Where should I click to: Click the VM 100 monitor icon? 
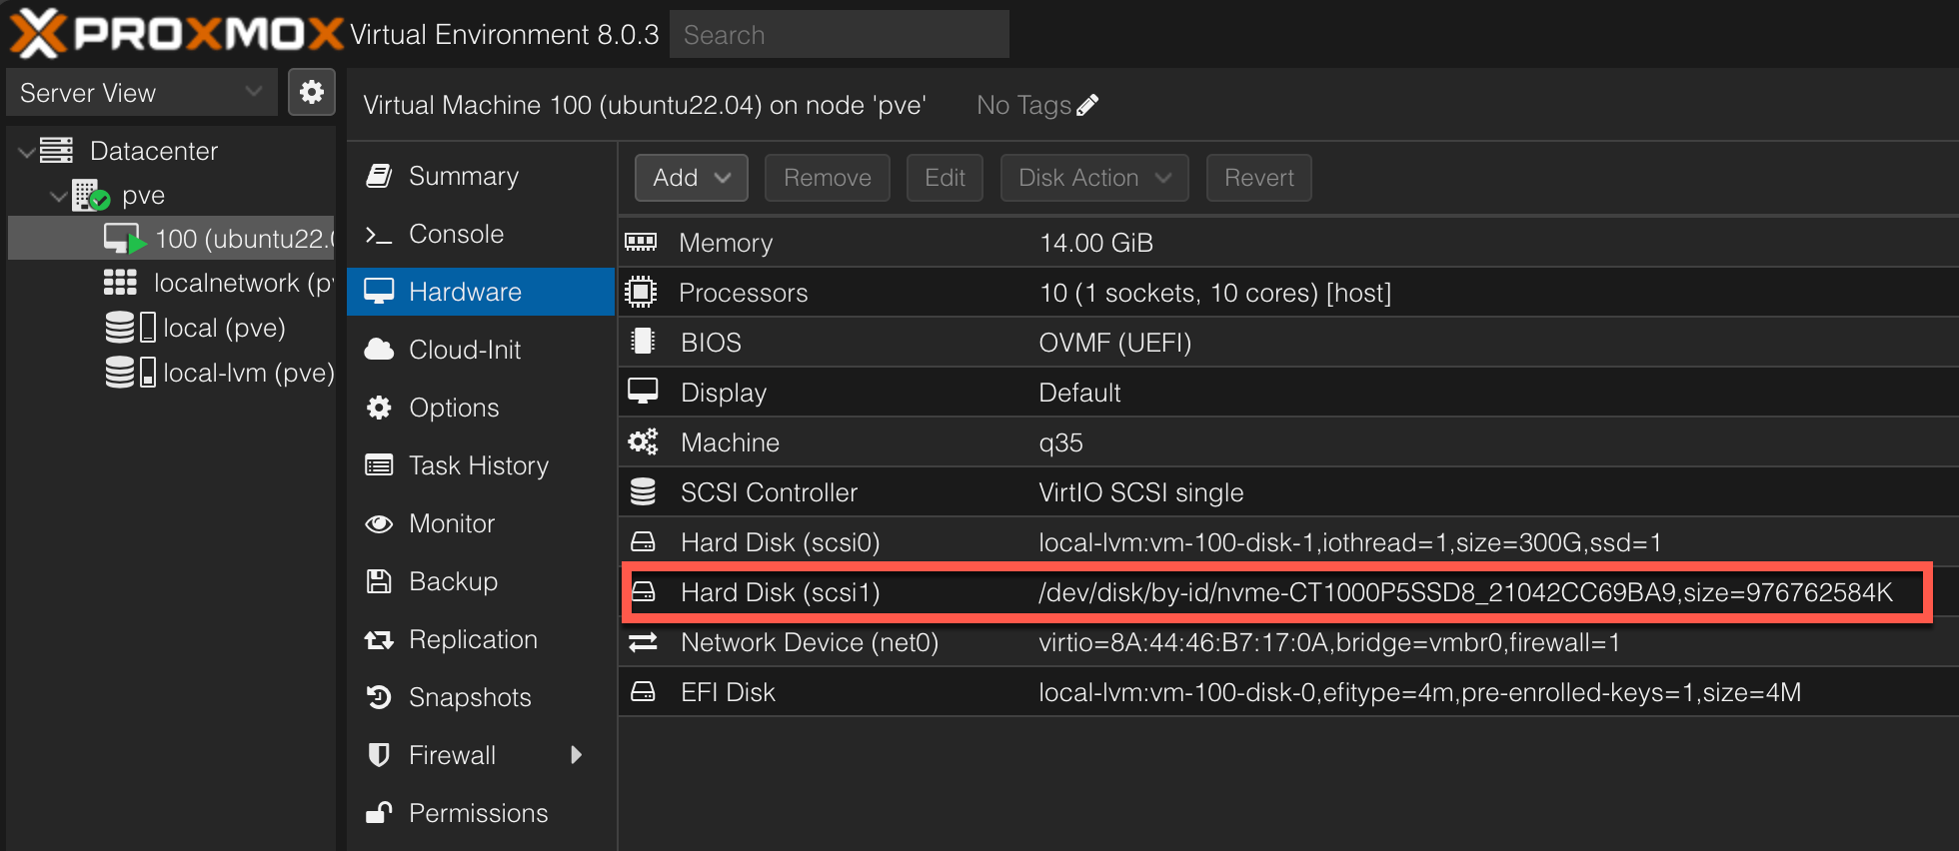click(x=125, y=239)
